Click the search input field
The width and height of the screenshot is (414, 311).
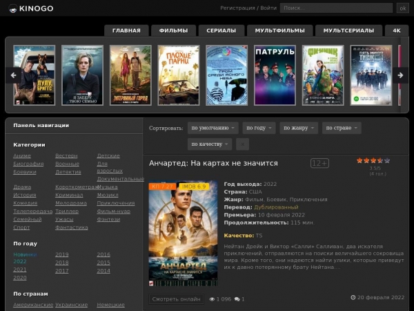[336, 8]
